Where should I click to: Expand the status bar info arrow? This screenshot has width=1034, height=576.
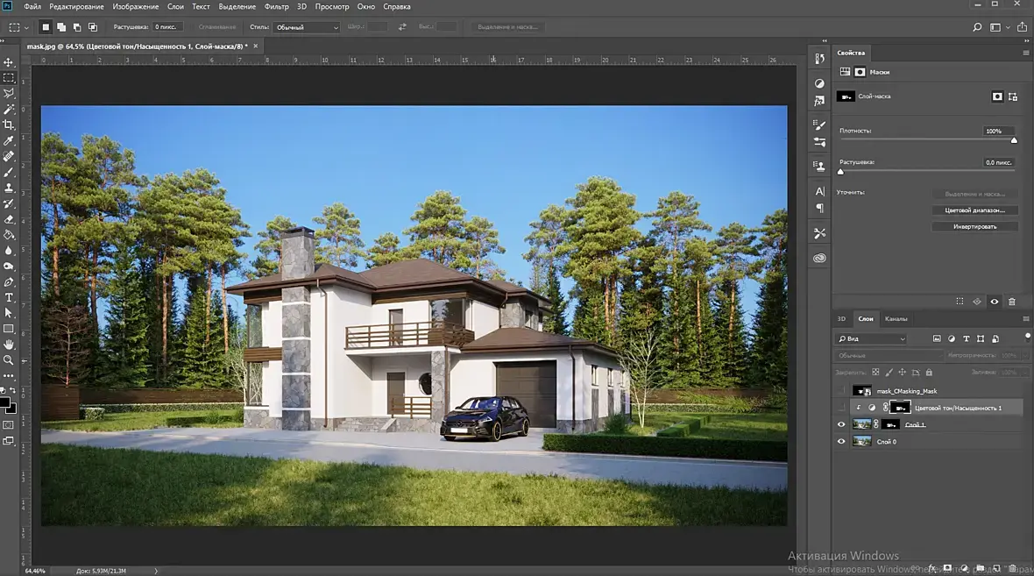tap(156, 571)
